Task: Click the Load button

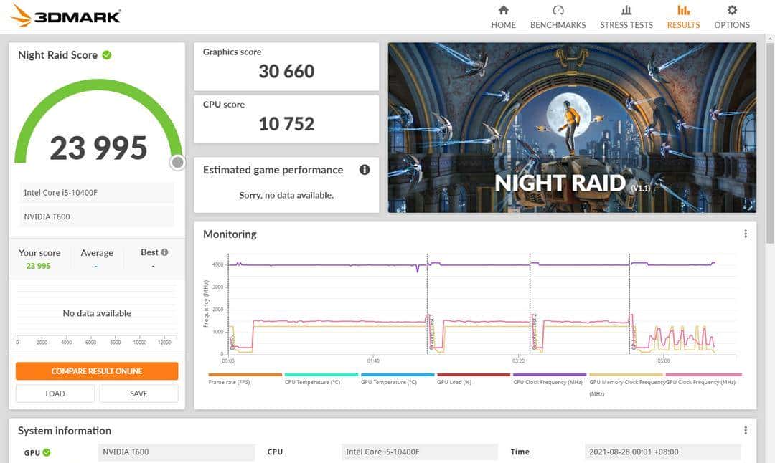Action: click(x=55, y=393)
